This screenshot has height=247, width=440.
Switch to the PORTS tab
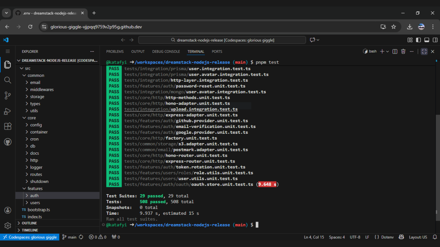[217, 51]
